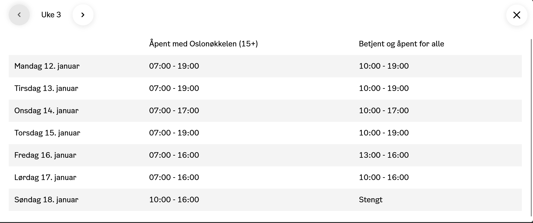Image resolution: width=533 pixels, height=223 pixels.
Task: Click Wednesday's staffed hours 10:00 - 17:00
Action: tap(384, 111)
